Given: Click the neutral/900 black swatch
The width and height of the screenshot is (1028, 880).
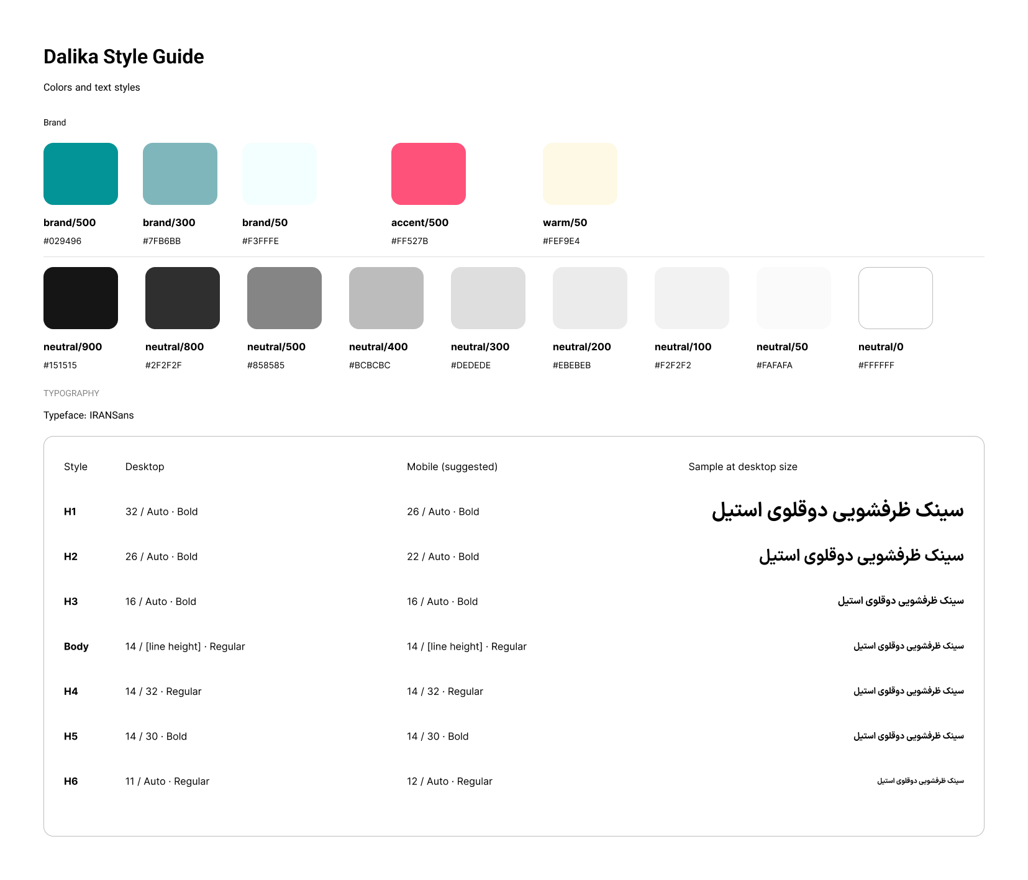Looking at the screenshot, I should point(81,298).
